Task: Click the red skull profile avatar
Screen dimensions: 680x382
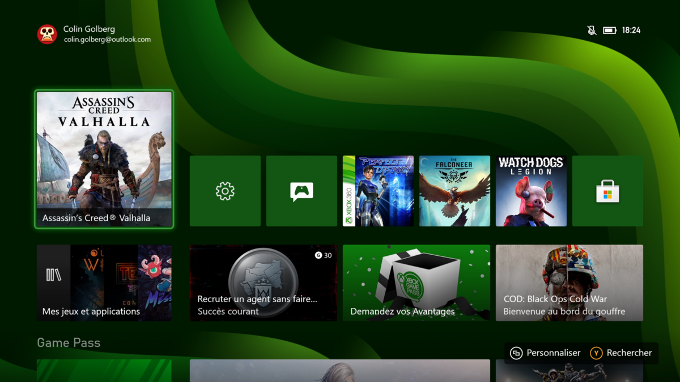Action: [47, 34]
